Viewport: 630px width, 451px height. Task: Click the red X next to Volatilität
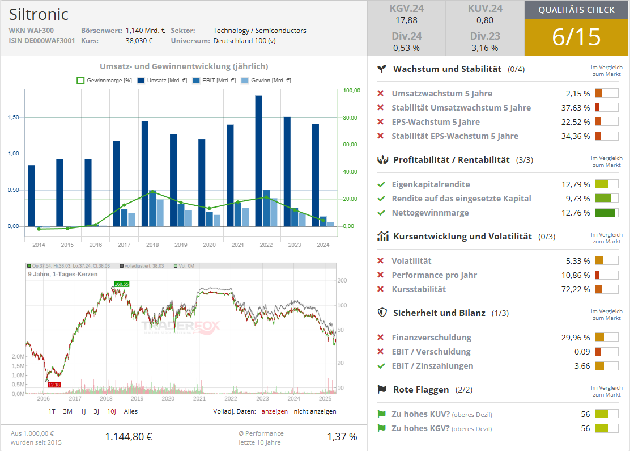[381, 261]
